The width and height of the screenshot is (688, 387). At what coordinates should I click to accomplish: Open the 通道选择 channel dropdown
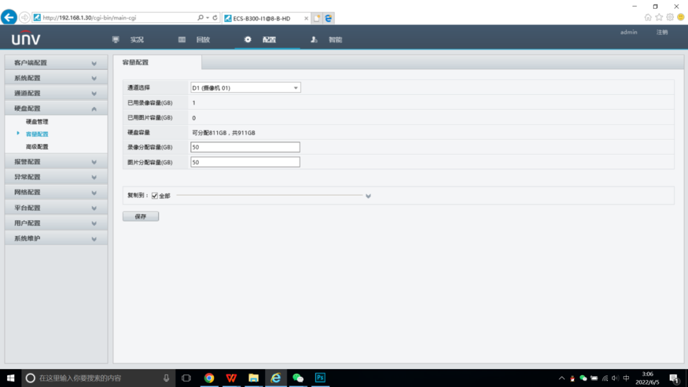[x=245, y=88]
